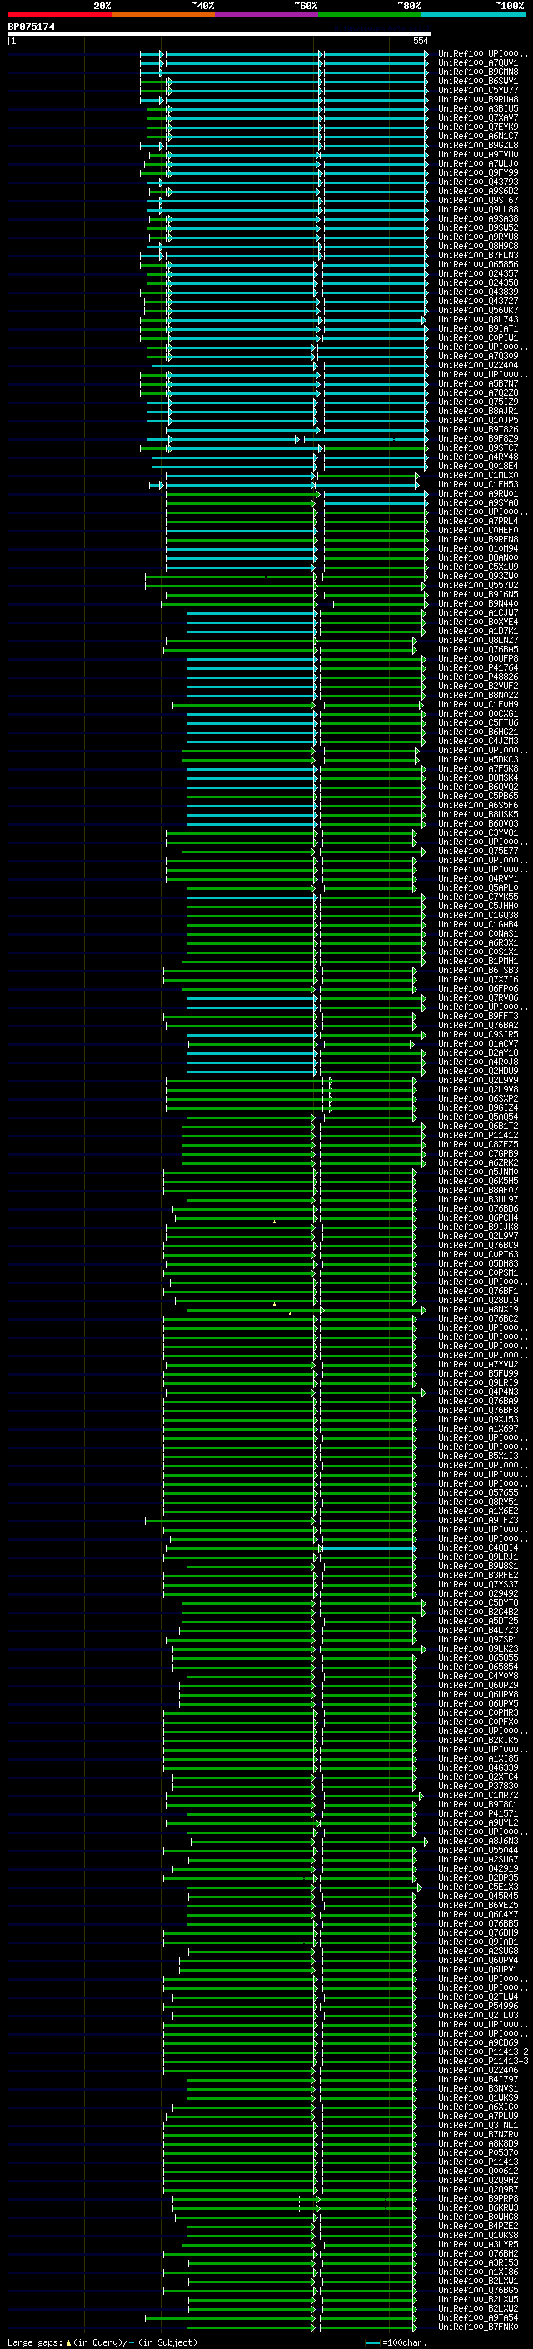Image resolution: width=533 pixels, height=2349 pixels.
Task: Select hit UniRef100_A6XIG0
Action: [477, 2107]
